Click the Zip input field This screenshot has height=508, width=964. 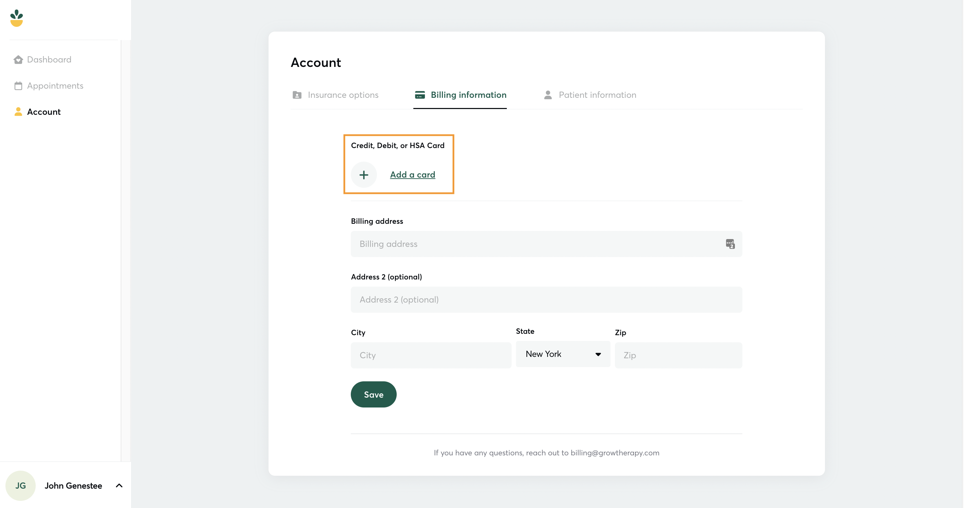coord(678,356)
